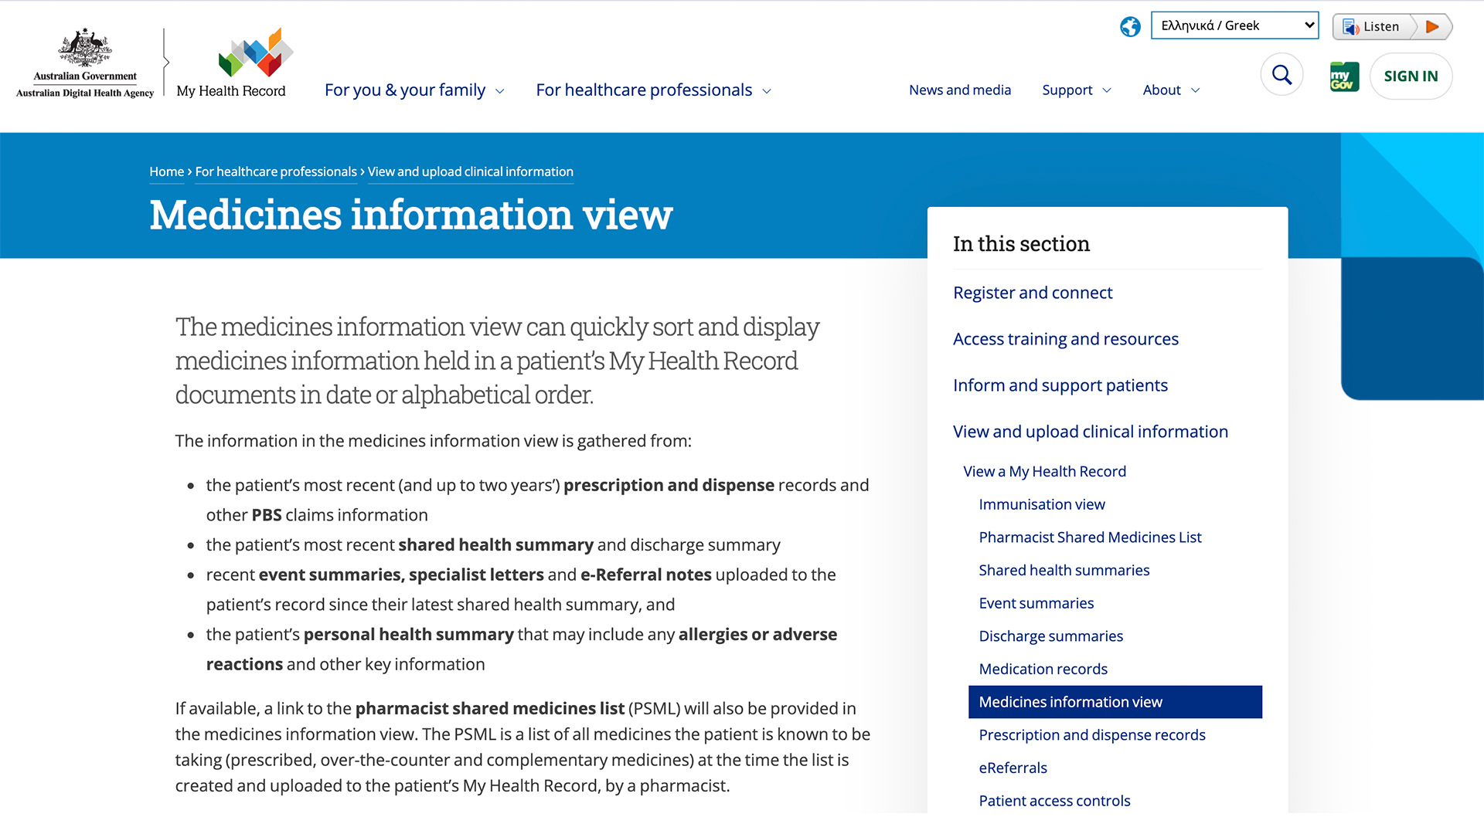
Task: Click the Australian Government crest logo
Action: (85, 48)
